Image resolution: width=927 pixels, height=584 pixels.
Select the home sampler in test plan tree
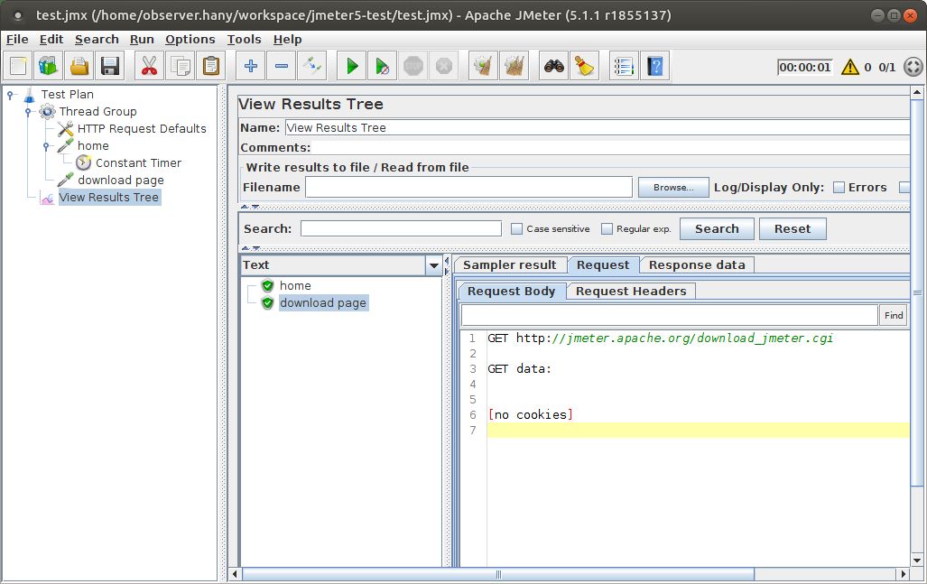[93, 146]
